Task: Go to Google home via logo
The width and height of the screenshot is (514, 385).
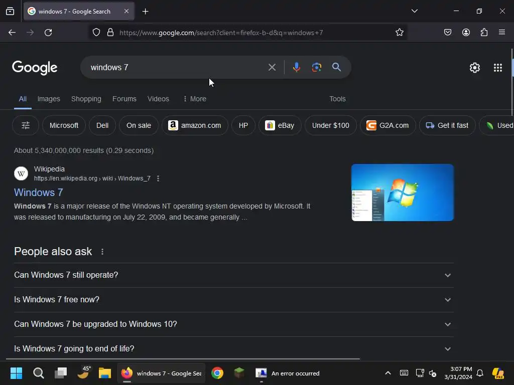Action: tap(35, 68)
